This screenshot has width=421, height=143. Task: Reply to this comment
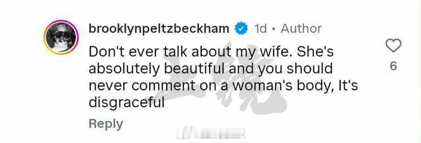[x=106, y=124]
